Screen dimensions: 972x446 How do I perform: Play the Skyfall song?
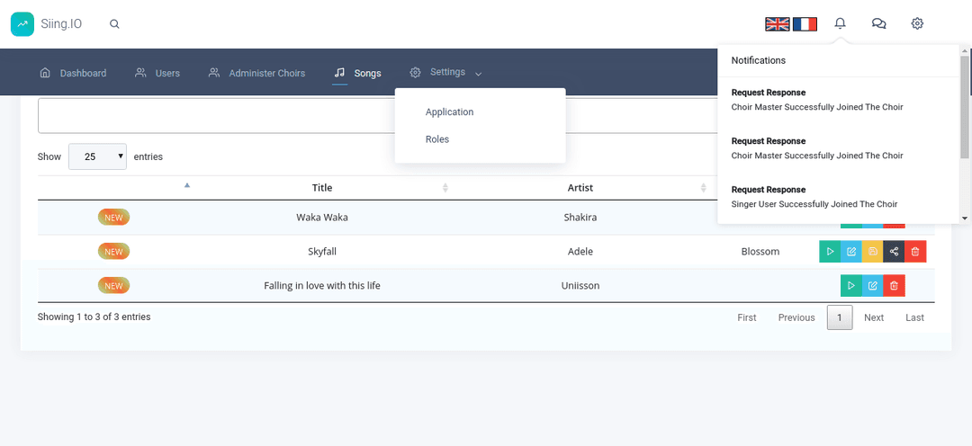[x=830, y=252]
